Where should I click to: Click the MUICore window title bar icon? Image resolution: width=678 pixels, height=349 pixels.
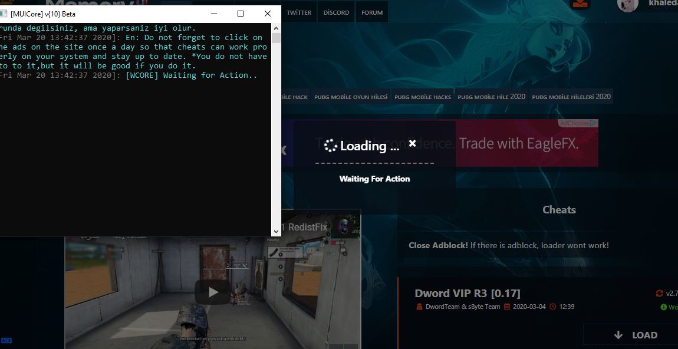[4, 14]
